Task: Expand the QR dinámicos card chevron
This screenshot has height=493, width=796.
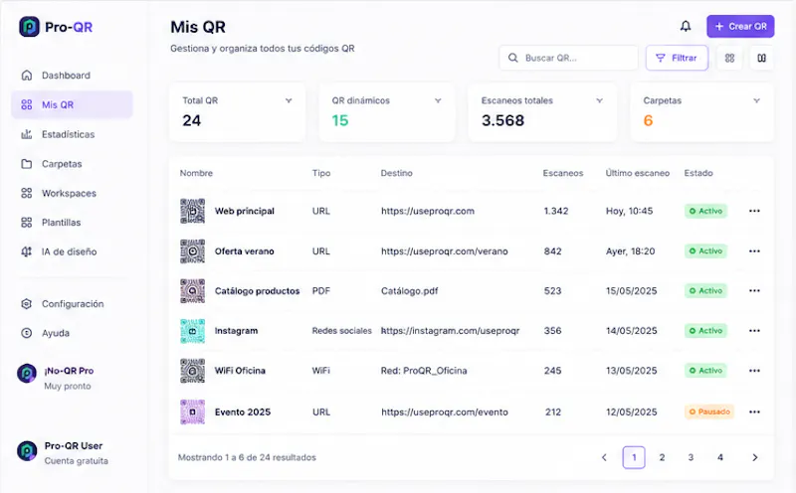Action: point(438,100)
